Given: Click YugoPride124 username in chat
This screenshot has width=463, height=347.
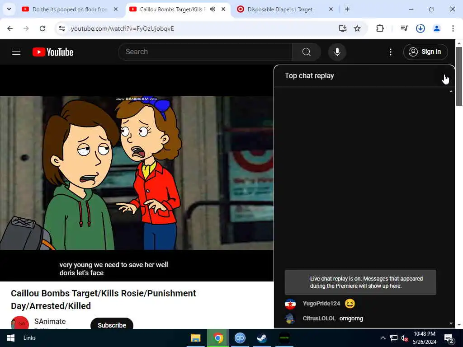Looking at the screenshot, I should 321,303.
